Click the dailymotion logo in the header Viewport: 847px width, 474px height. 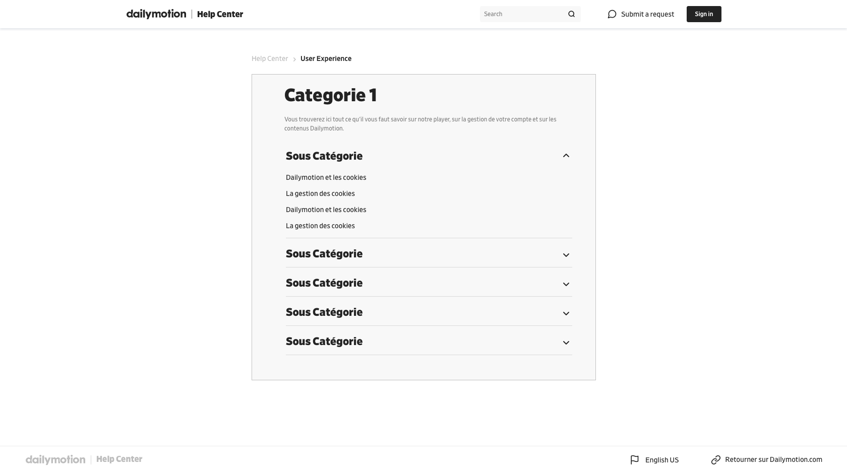click(x=156, y=14)
